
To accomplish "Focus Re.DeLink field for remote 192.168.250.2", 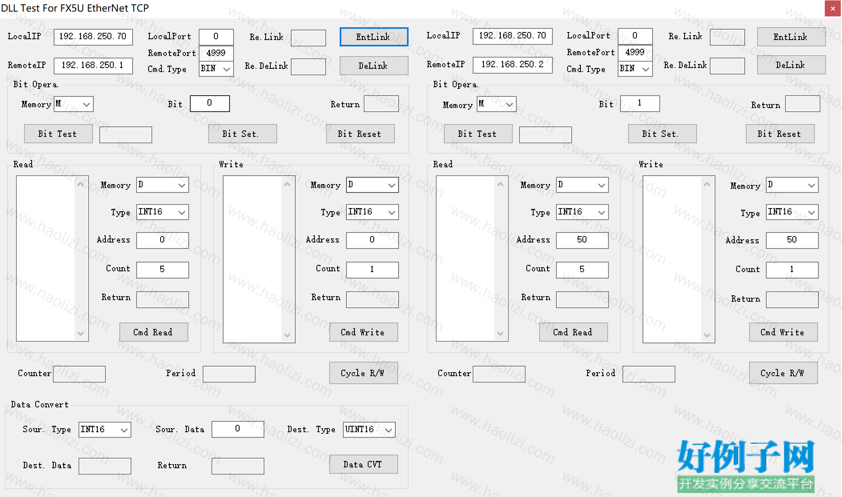I will click(x=727, y=66).
